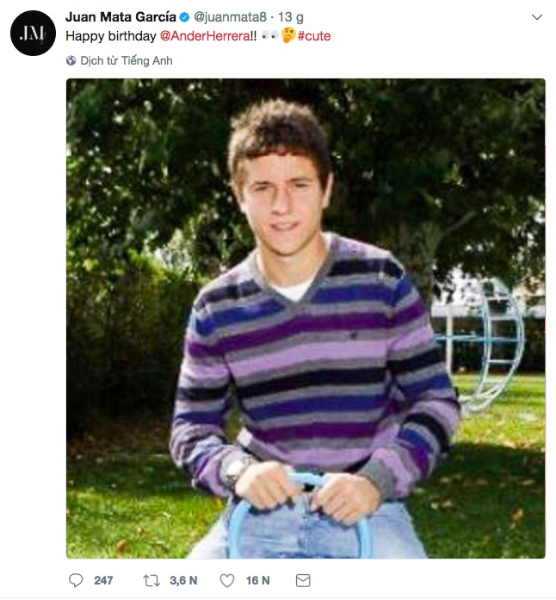This screenshot has height=600, width=556.
Task: Click the blue verified badge
Action: point(184,17)
